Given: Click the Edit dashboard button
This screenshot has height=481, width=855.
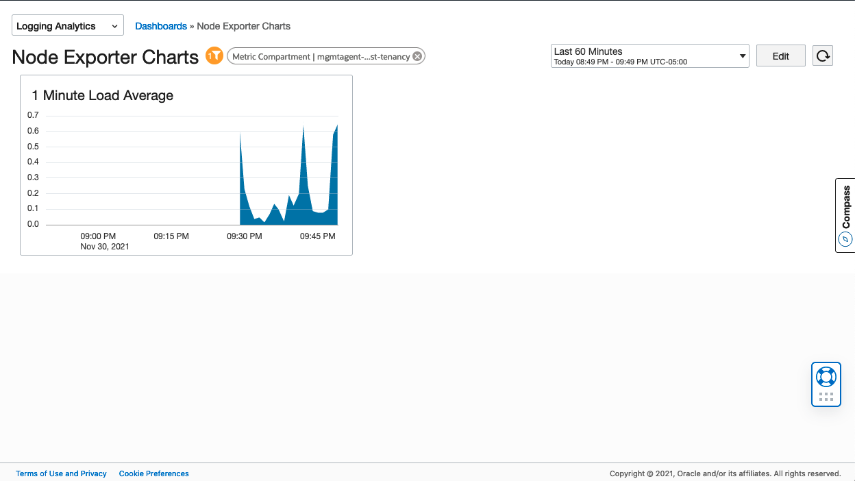Looking at the screenshot, I should click(x=781, y=56).
